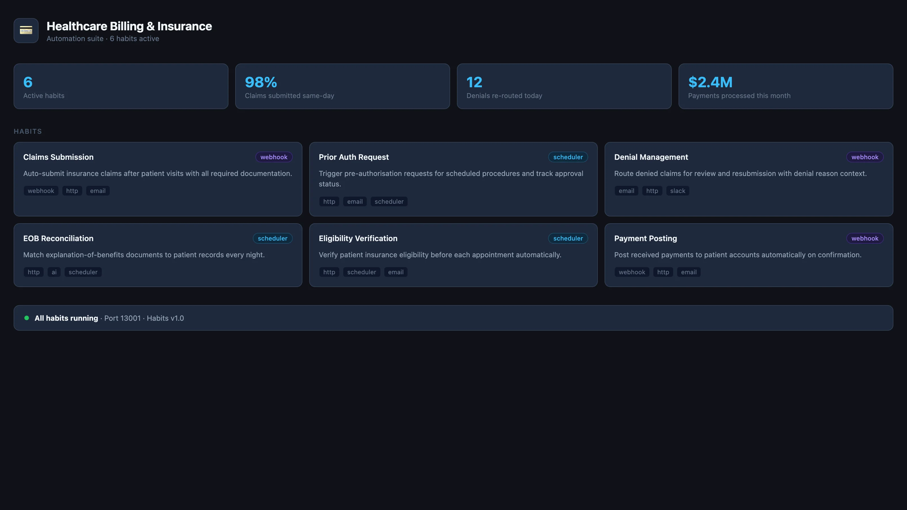Select the email tag under Prior Auth Request
This screenshot has height=510, width=907.
pyautogui.click(x=355, y=201)
